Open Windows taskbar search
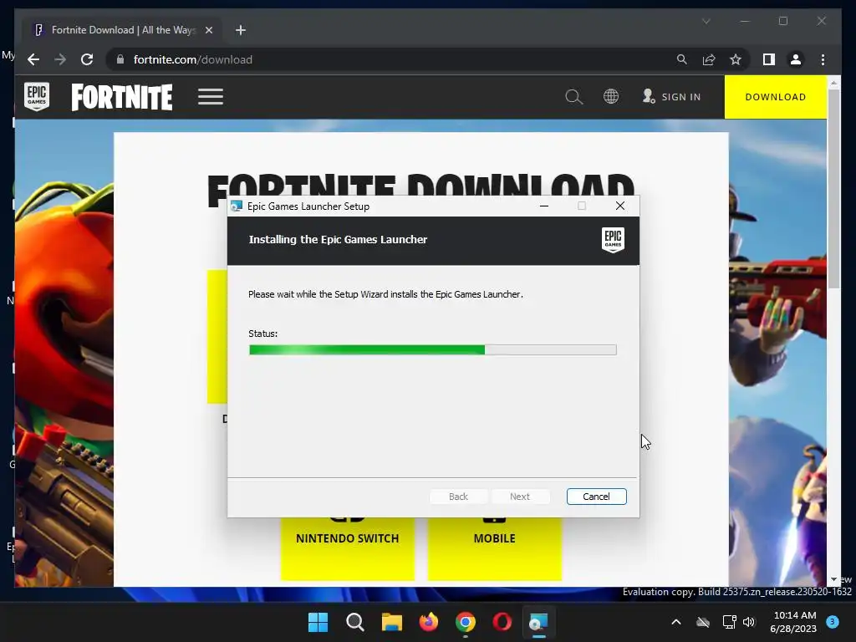This screenshot has width=856, height=642. [x=354, y=622]
